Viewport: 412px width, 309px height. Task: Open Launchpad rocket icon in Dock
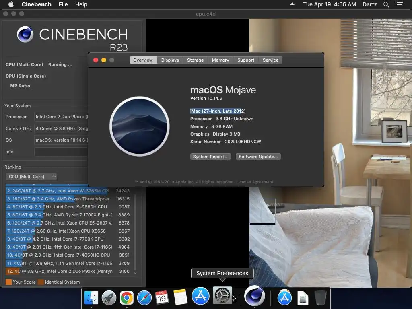point(109,297)
